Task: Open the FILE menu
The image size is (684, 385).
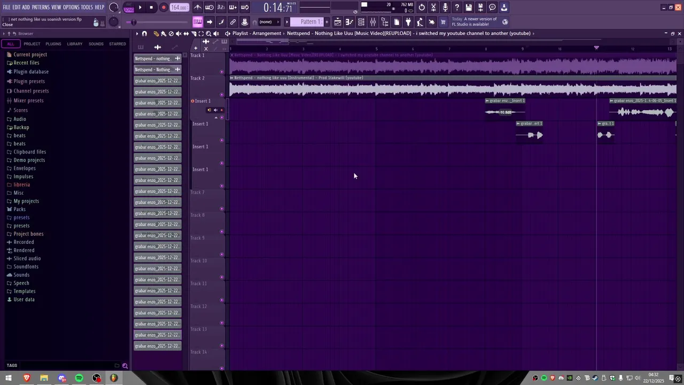Action: pyautogui.click(x=6, y=7)
